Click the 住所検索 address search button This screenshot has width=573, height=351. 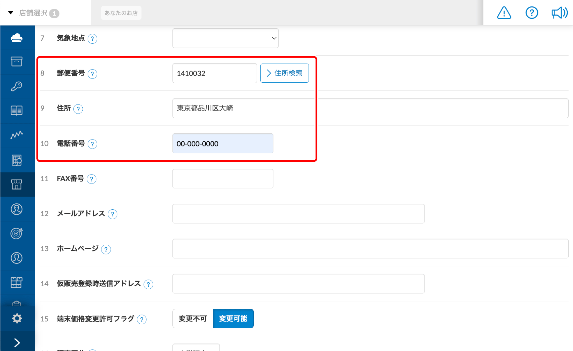(284, 73)
